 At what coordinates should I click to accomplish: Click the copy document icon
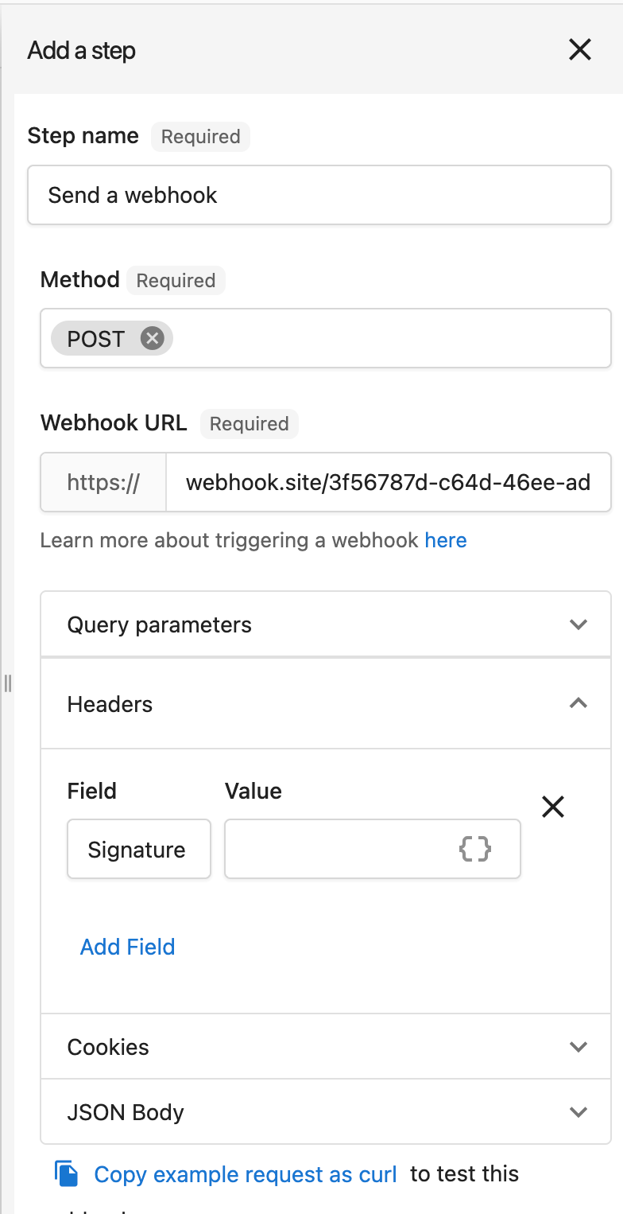(x=67, y=1173)
